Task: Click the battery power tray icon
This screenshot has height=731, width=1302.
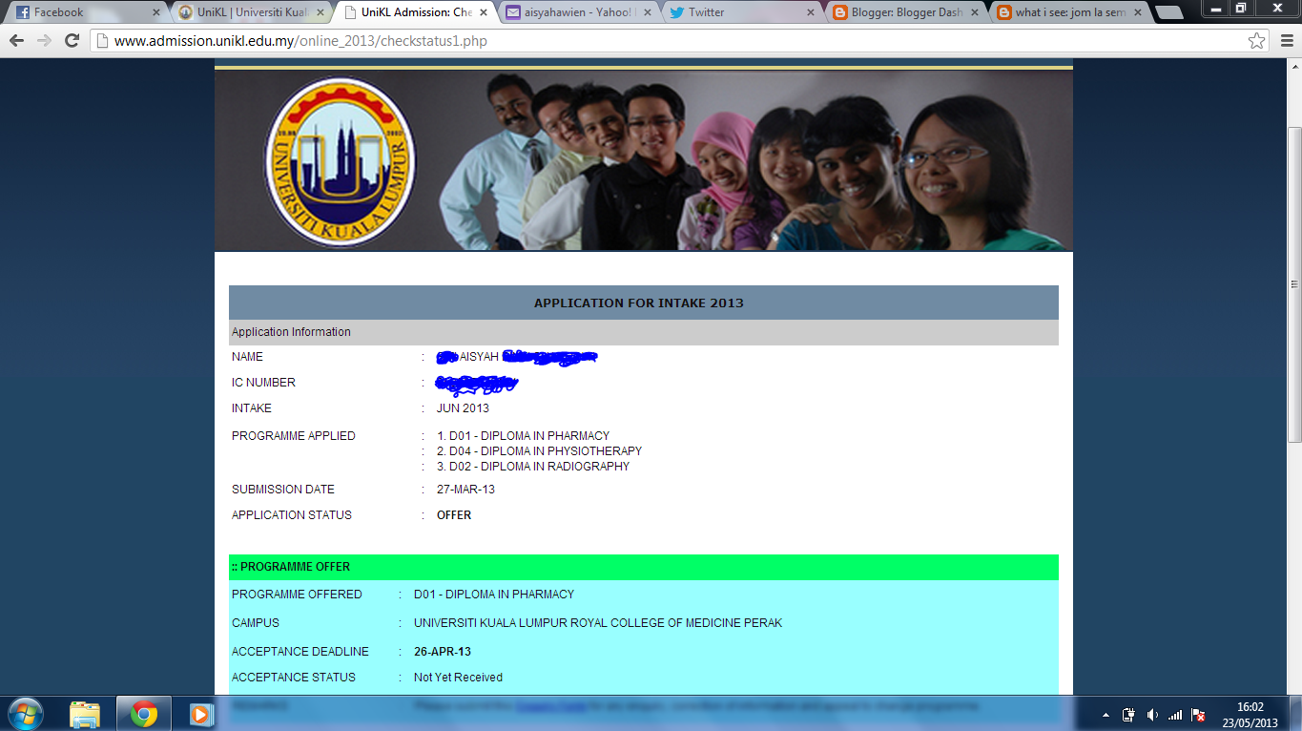Action: pyautogui.click(x=1128, y=715)
